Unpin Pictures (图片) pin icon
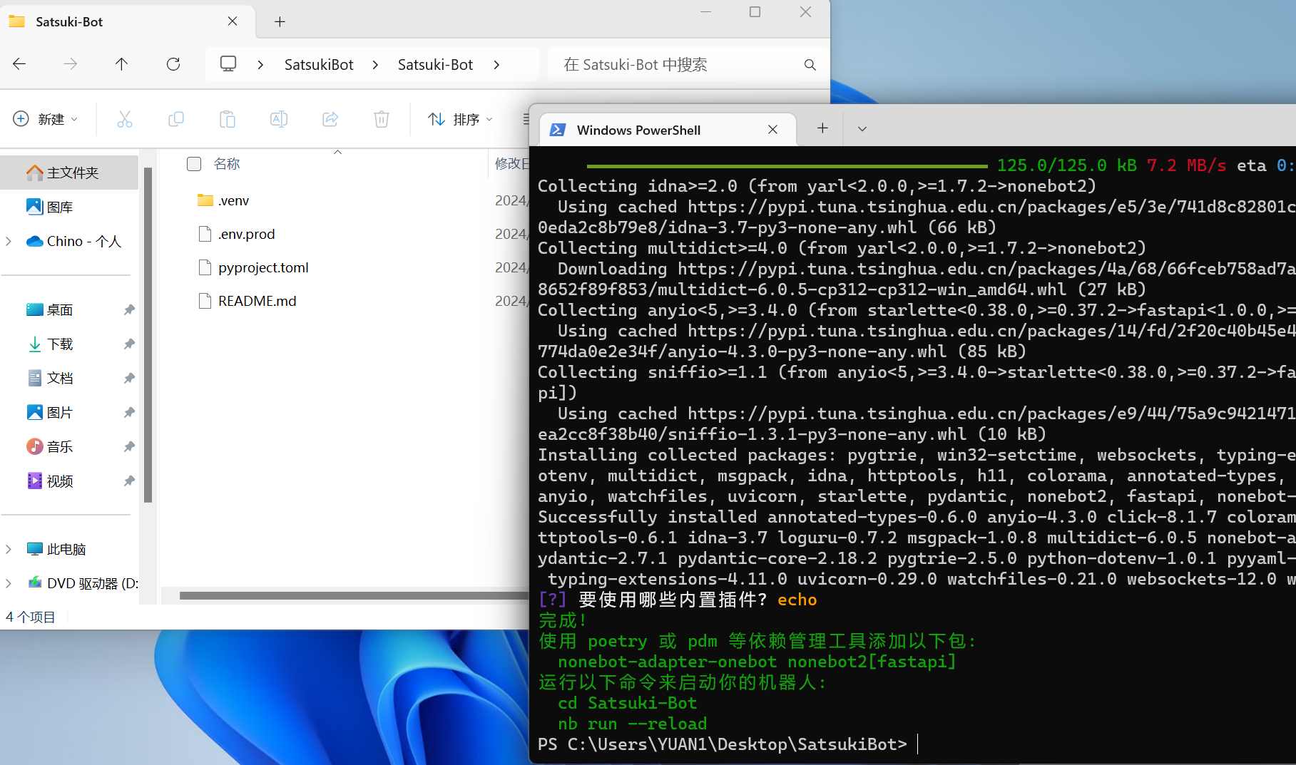The height and width of the screenshot is (765, 1296). tap(129, 413)
